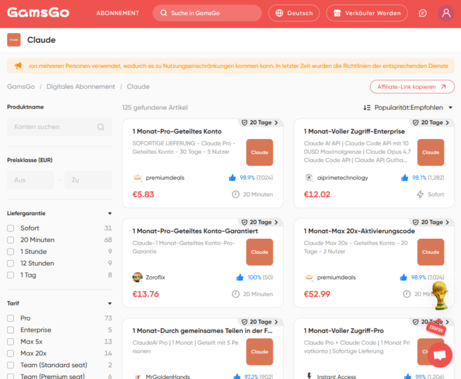Open the 20 Tage badge on the Geteiltes Konto-Garantiert card
Viewport: 461px width, 379px height.
coord(260,222)
